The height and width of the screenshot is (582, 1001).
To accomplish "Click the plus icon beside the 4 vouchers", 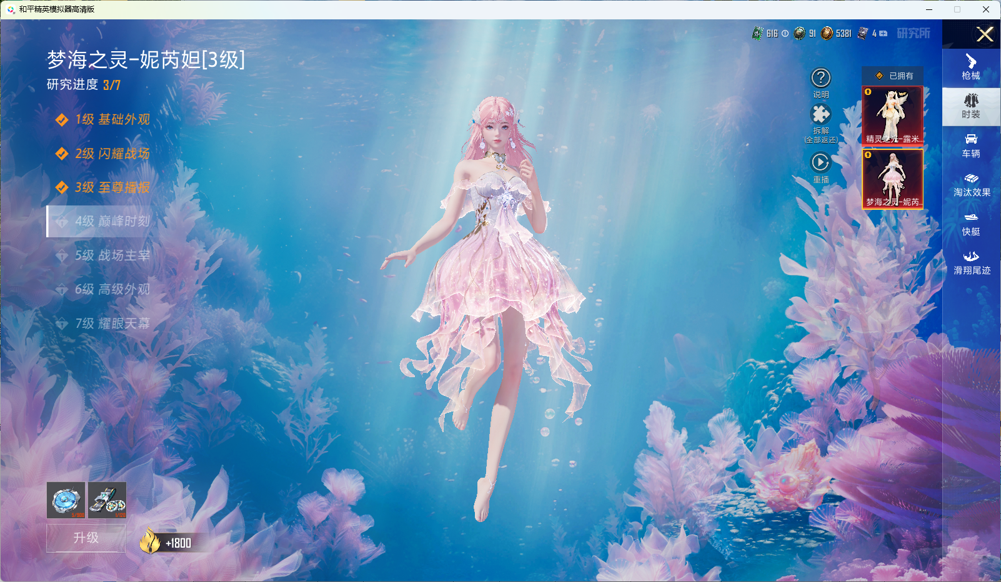I will tap(884, 34).
